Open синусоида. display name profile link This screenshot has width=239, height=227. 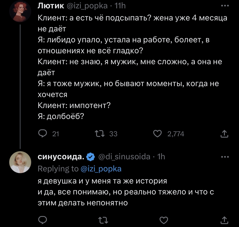pyautogui.click(x=61, y=156)
